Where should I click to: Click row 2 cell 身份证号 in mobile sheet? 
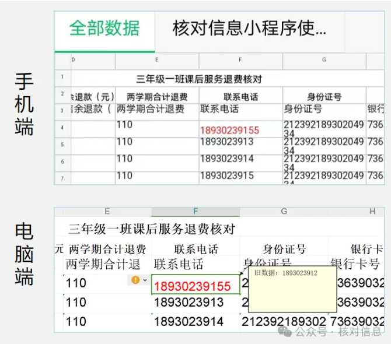tap(324, 95)
